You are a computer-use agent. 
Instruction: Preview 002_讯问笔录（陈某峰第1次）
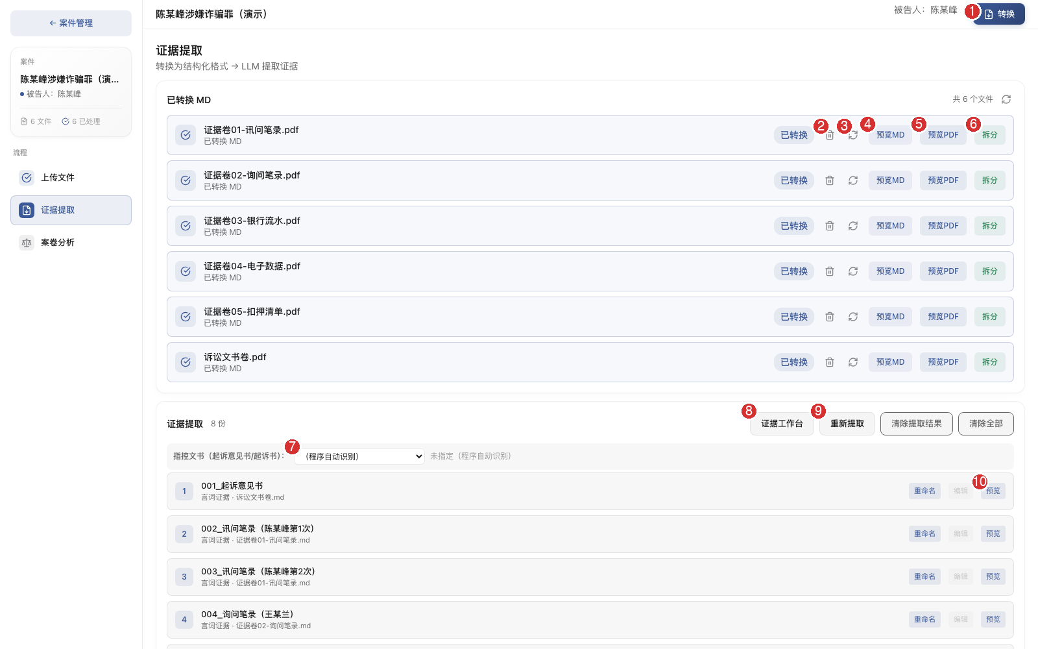click(x=993, y=534)
